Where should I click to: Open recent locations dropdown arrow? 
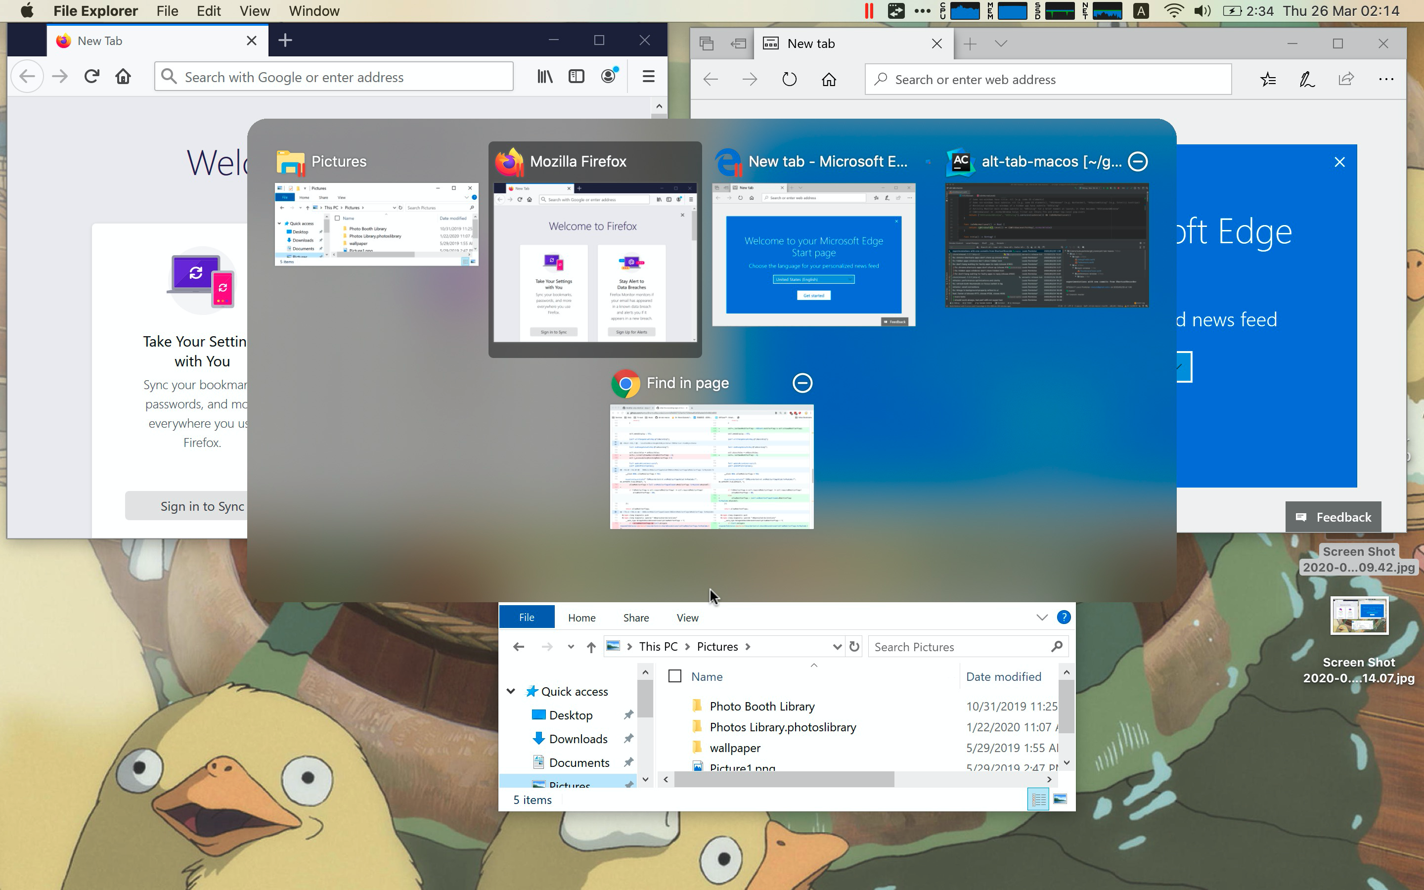point(570,647)
